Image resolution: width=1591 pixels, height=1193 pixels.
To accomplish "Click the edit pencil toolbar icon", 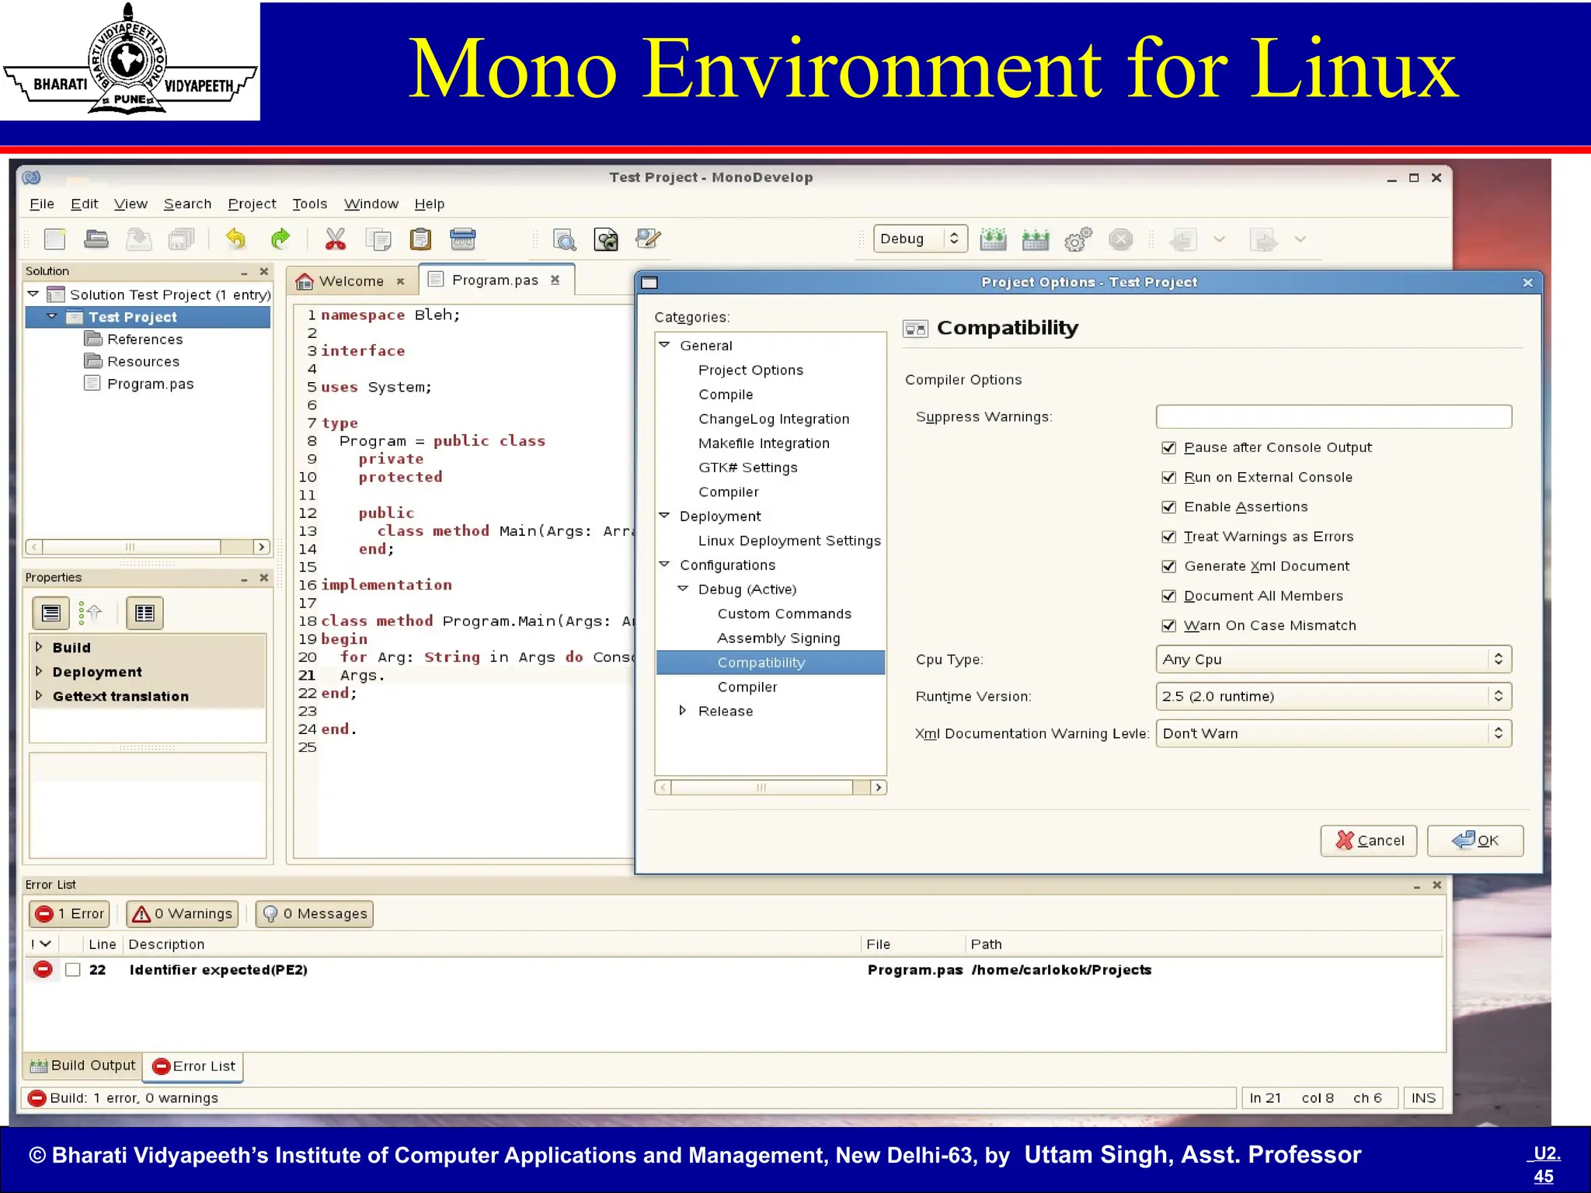I will tap(648, 239).
